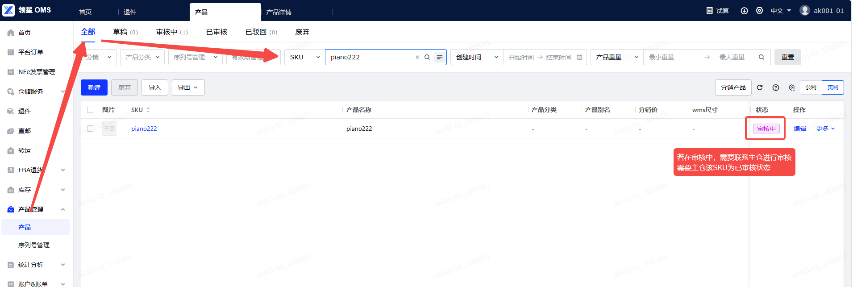Switch to the 已驳回 tab
Viewport: 853px width, 287px height.
click(261, 32)
